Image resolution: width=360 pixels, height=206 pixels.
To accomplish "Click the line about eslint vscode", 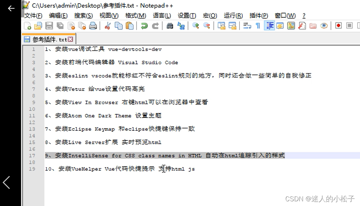I will point(178,76).
